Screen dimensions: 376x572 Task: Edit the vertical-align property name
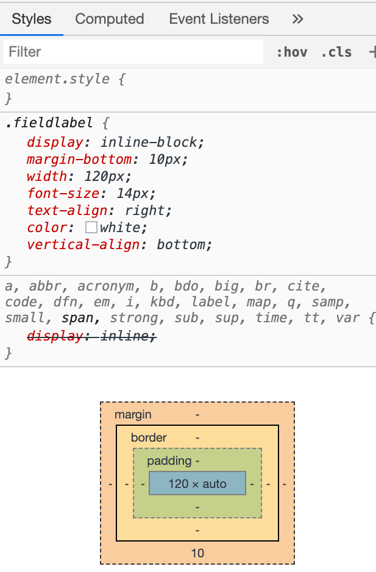(83, 245)
